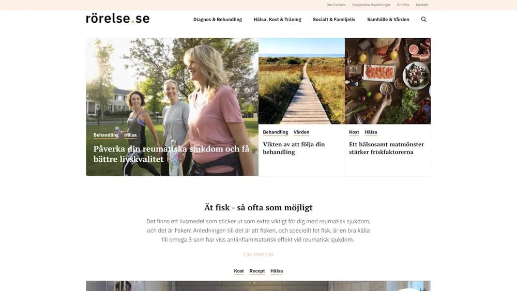Open the walking women feature image
This screenshot has width=517, height=291.
click(x=172, y=107)
